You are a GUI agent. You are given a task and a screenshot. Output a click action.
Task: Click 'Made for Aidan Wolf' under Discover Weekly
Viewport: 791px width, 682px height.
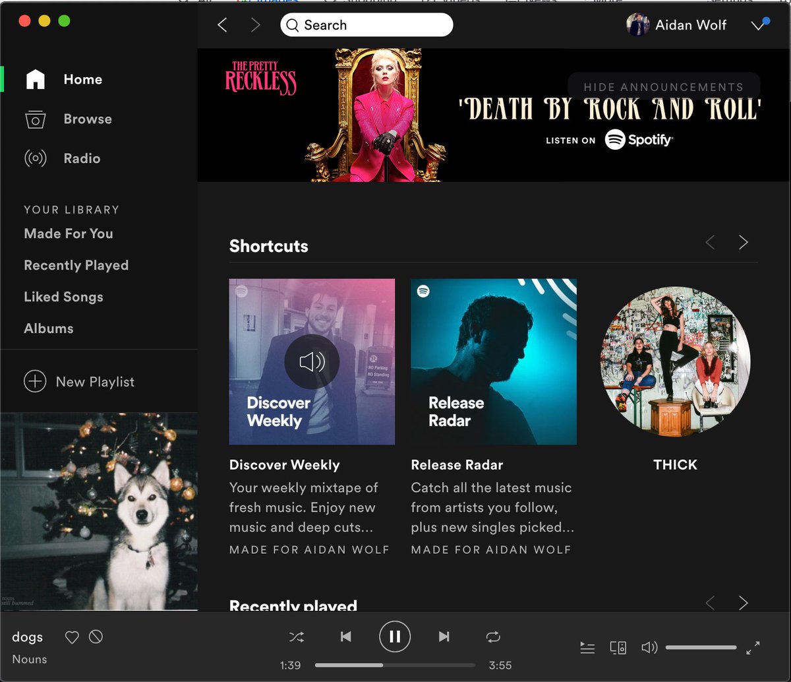(309, 549)
